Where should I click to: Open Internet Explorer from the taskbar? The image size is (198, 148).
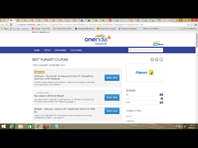tap(12, 126)
